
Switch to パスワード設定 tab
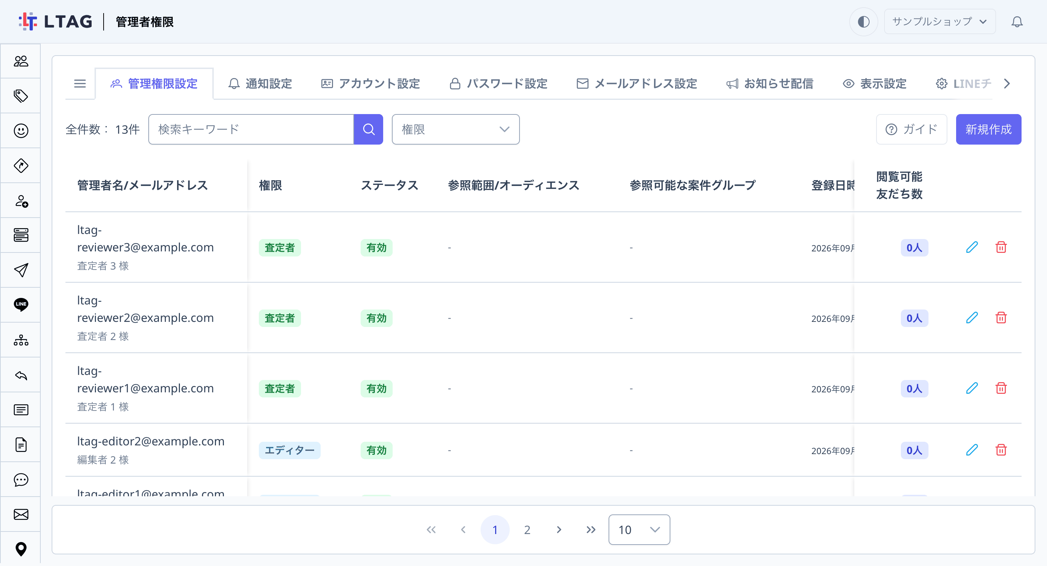point(498,84)
